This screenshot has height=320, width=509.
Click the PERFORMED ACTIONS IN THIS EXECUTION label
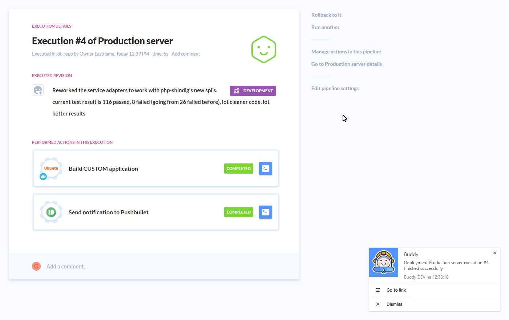coord(72,142)
